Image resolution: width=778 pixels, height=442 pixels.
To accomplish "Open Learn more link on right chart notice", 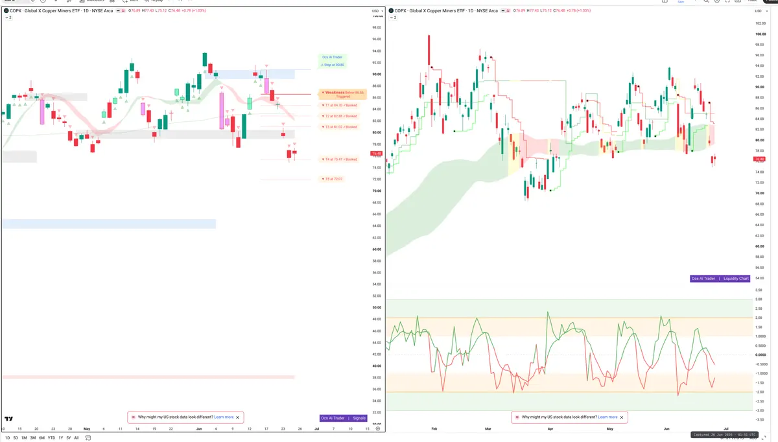I will click(x=607, y=417).
